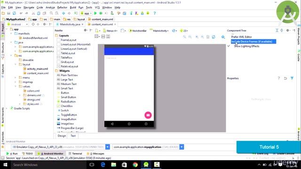Screen dimensions: 301x169
Task: Click the Properties restore undo icon
Action: click(285, 78)
